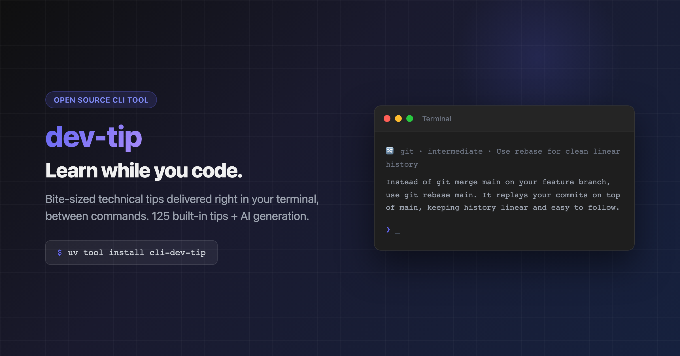Click the 'Use rebase for clean linear' tip title
This screenshot has width=680, height=356.
[x=558, y=151]
